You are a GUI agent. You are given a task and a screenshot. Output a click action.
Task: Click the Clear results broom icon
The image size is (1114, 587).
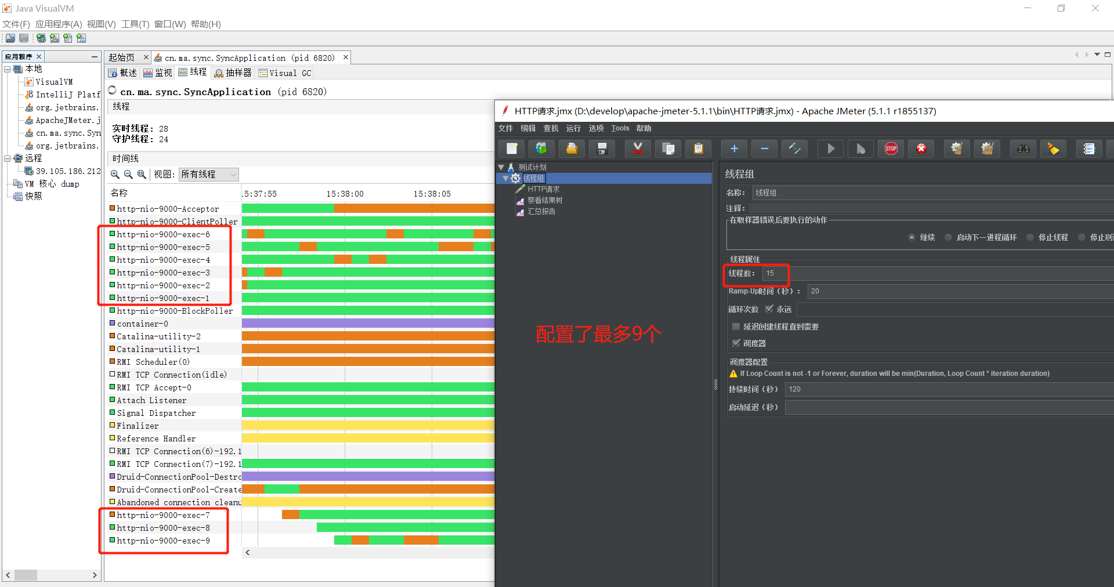coord(957,149)
